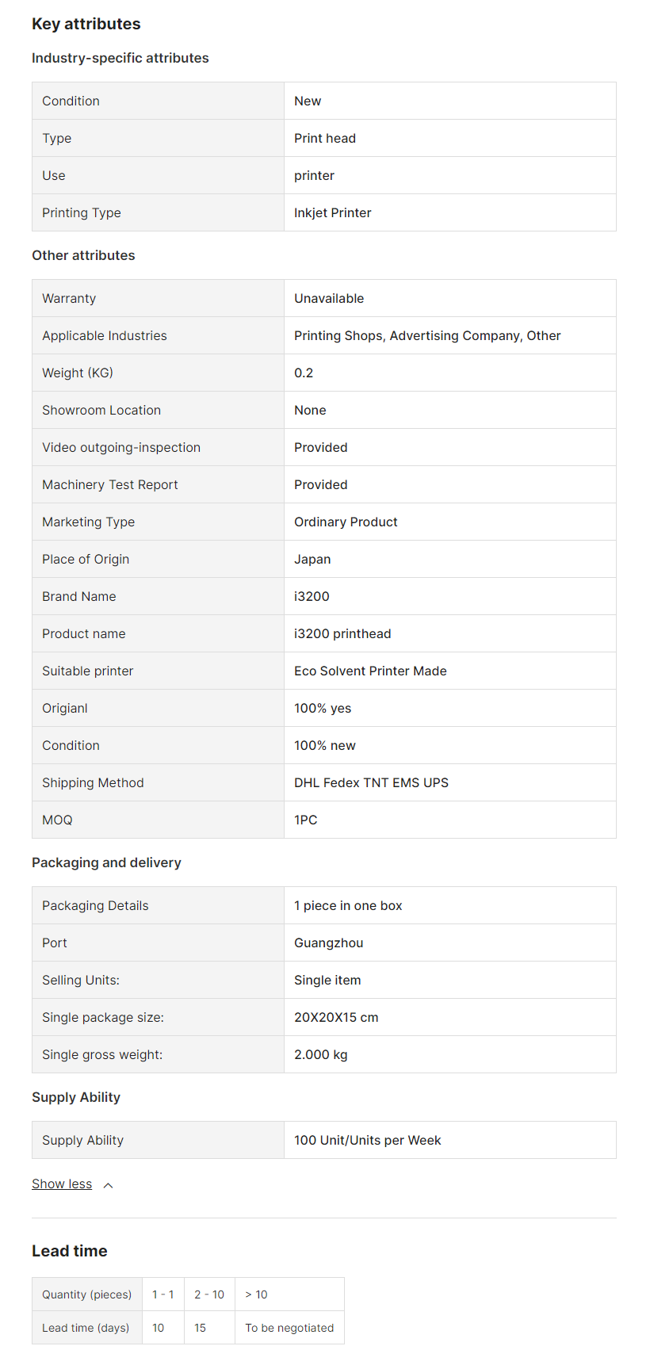Click the DHL Fedex TNT EMS UPS value

click(x=371, y=782)
